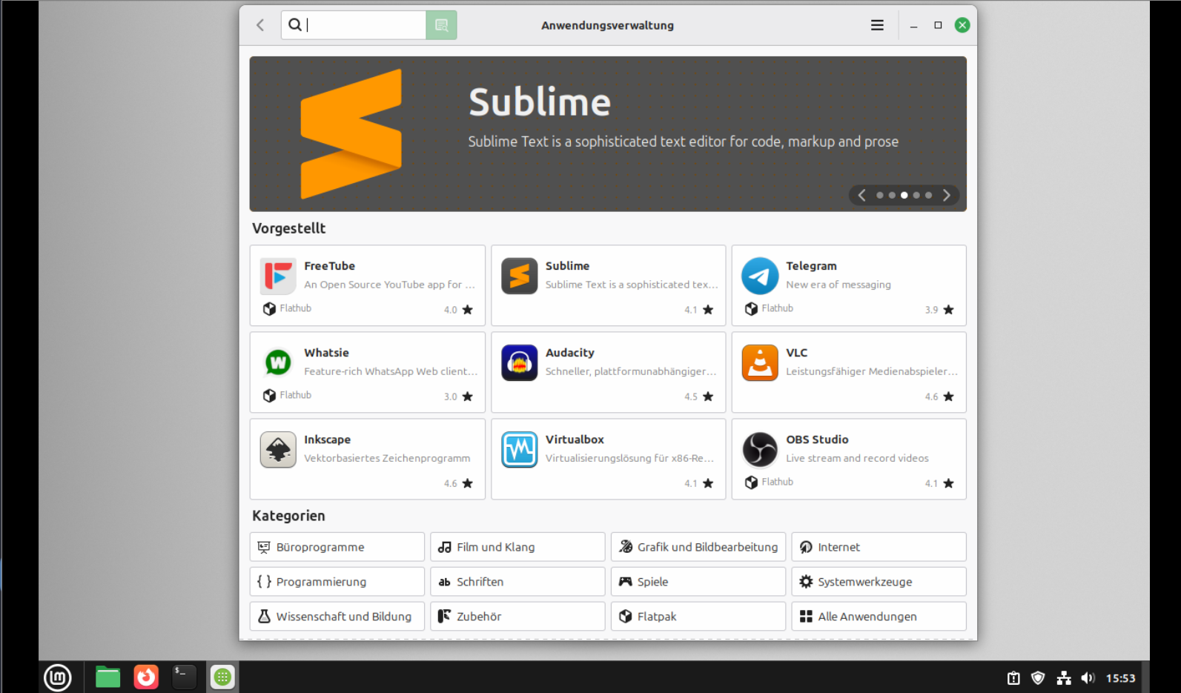Viewport: 1181px width, 693px height.
Task: Toggle the search-in-description button beside search field
Action: click(x=441, y=25)
